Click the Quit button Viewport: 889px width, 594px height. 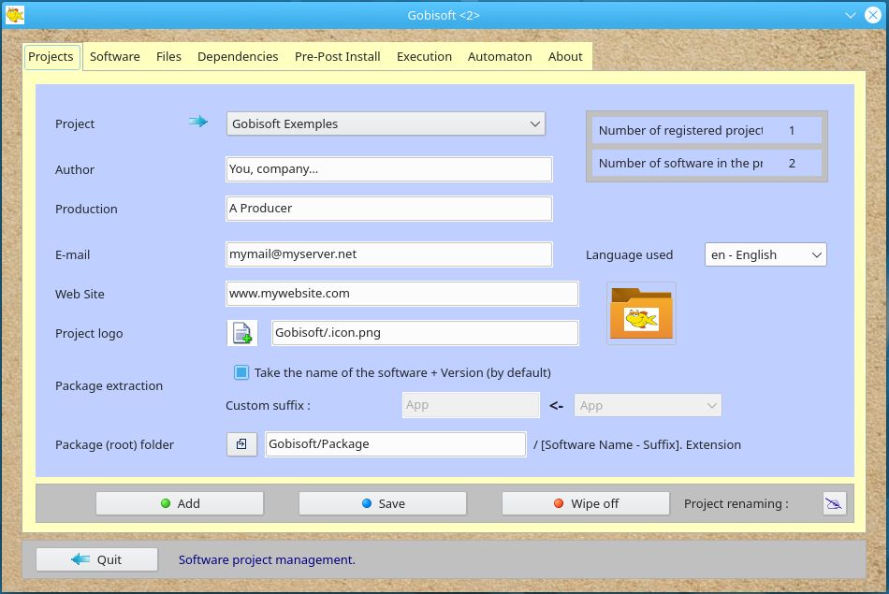(96, 559)
